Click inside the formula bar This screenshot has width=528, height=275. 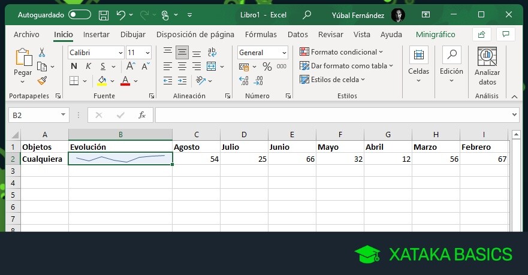333,115
